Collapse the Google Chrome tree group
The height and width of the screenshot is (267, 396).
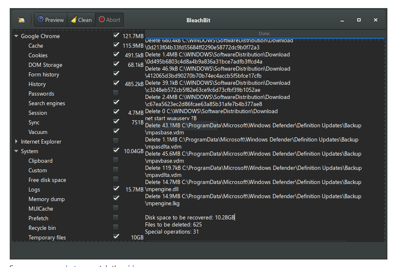(x=16, y=36)
